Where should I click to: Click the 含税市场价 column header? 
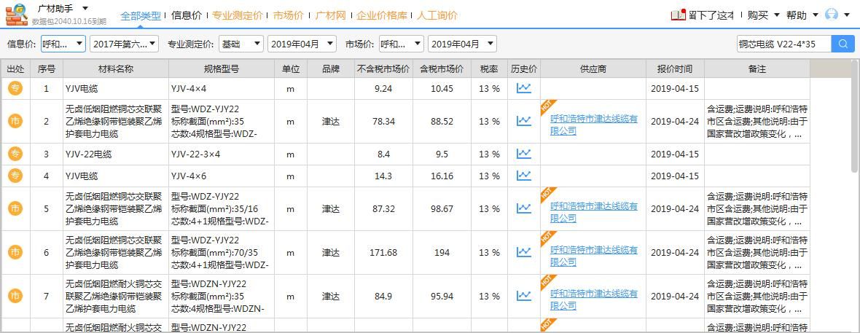[x=442, y=69]
